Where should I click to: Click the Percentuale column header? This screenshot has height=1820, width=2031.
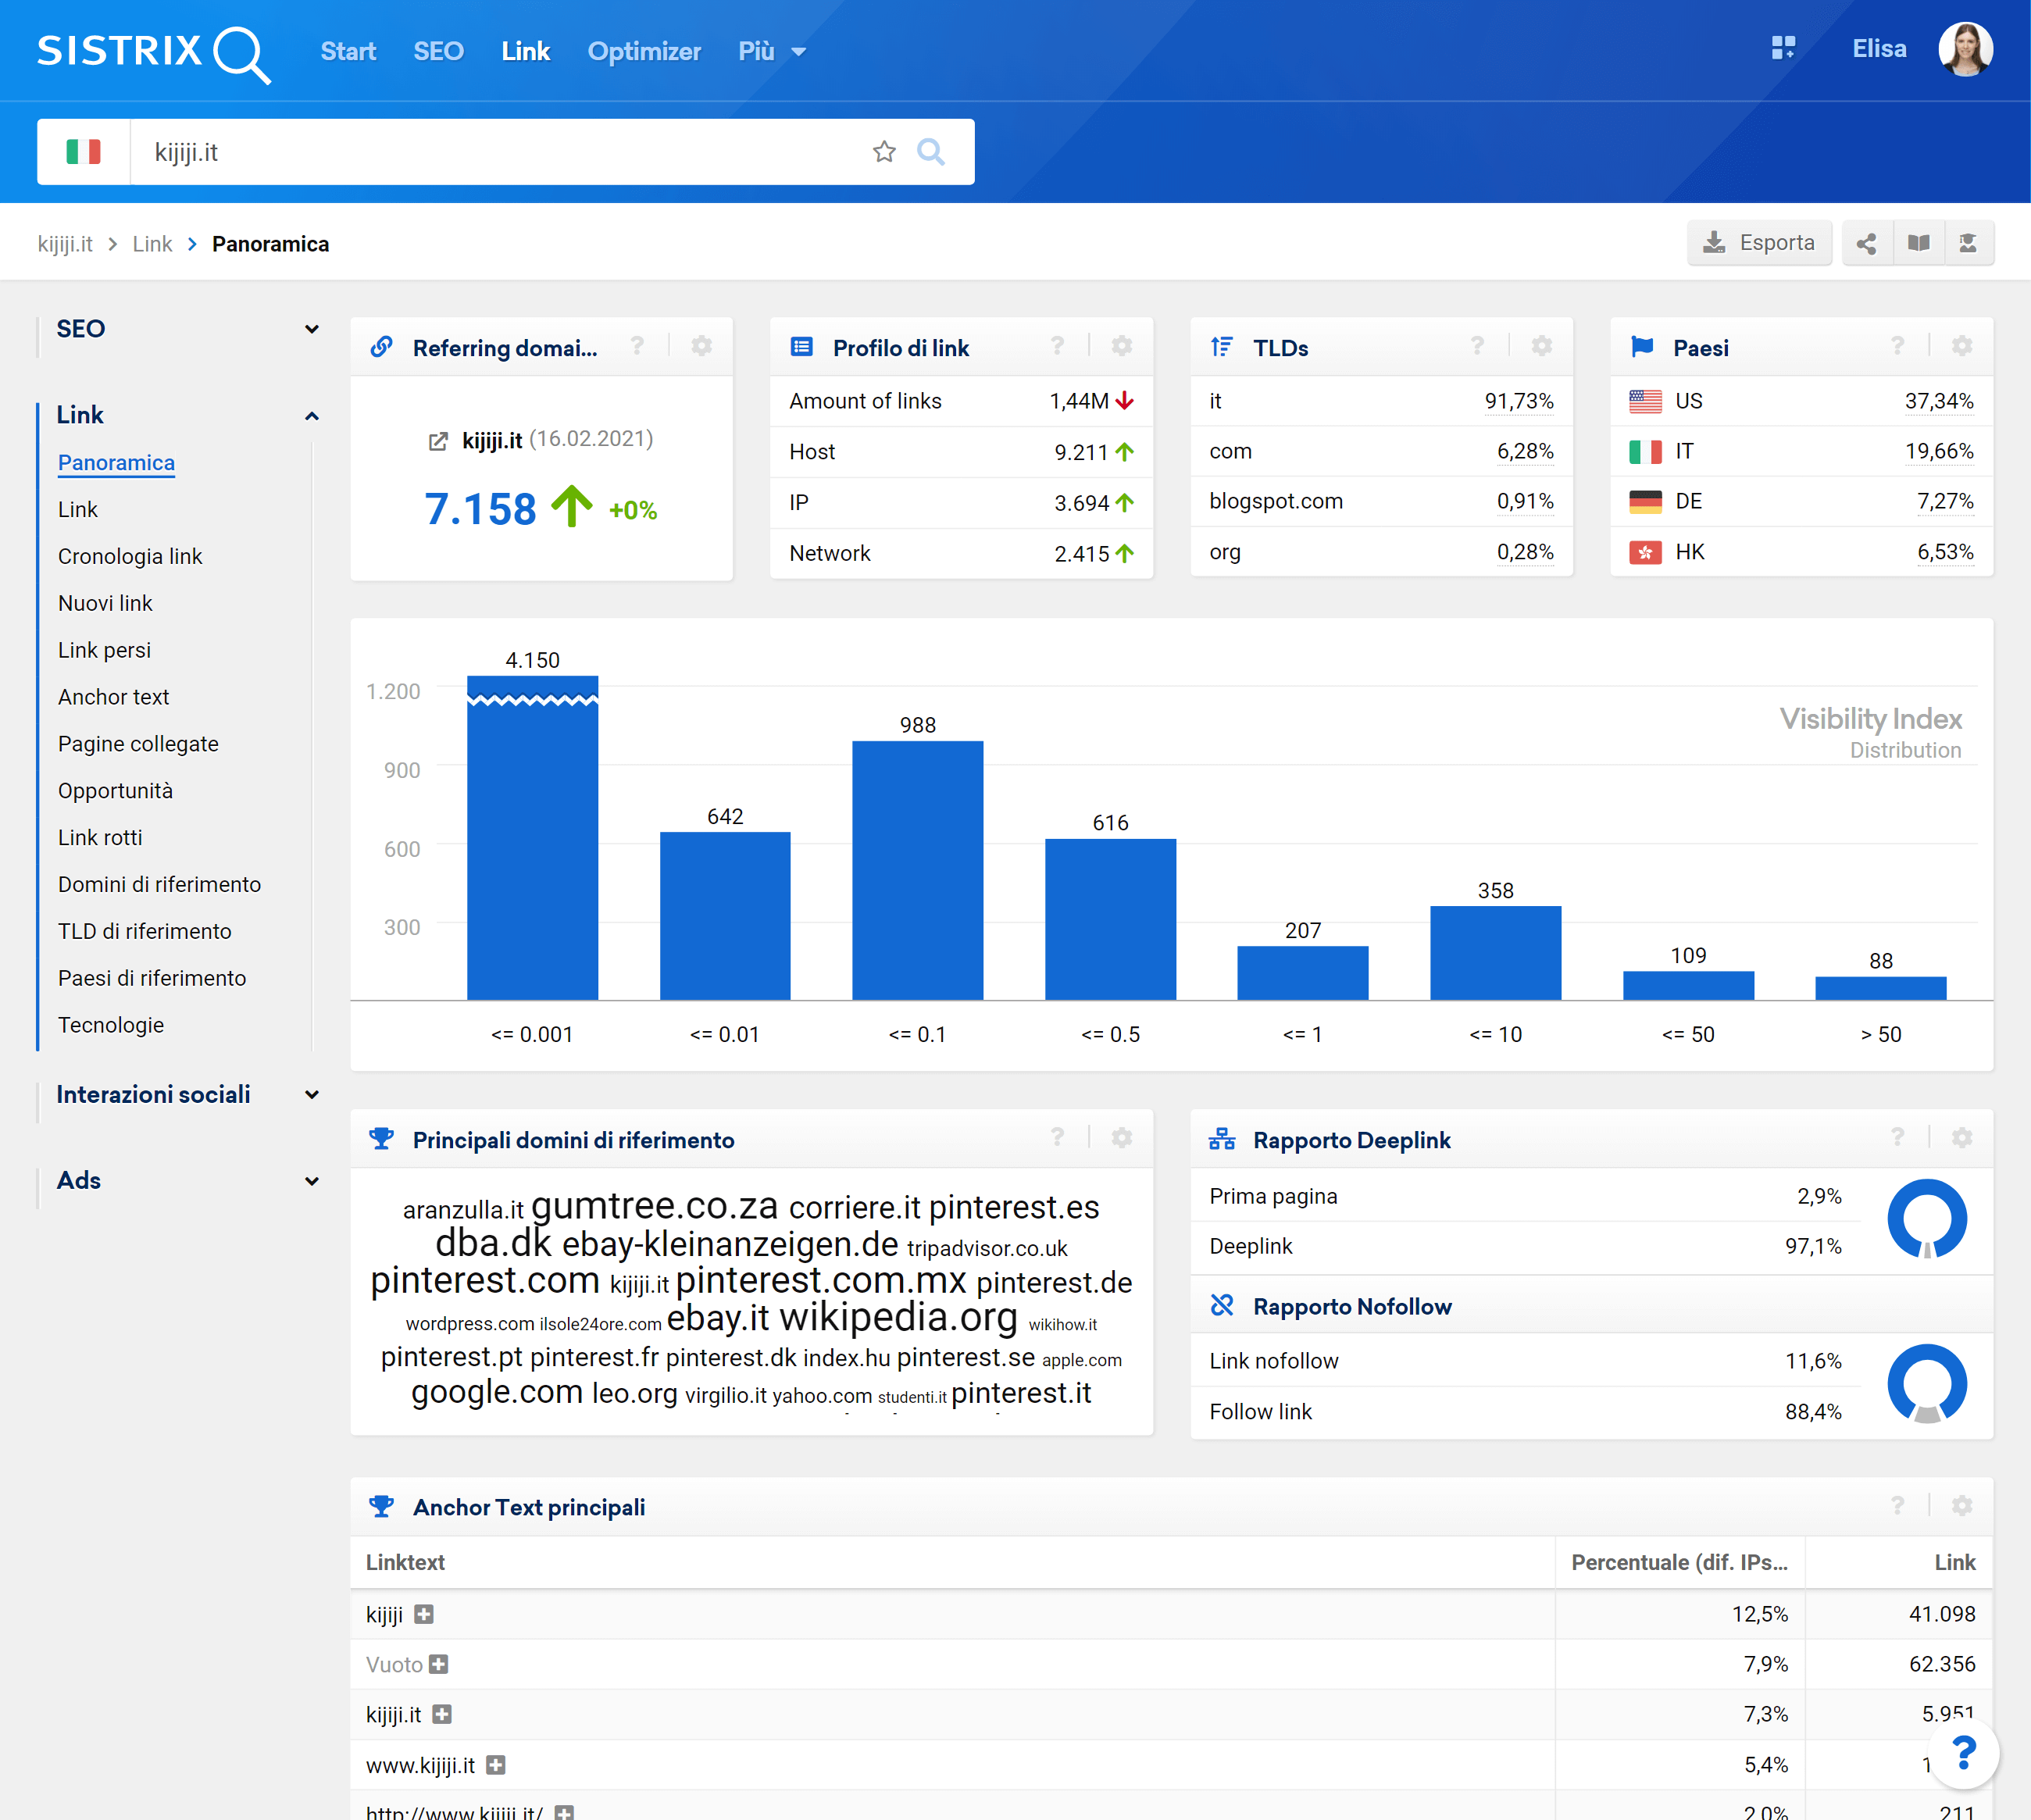(x=1679, y=1562)
